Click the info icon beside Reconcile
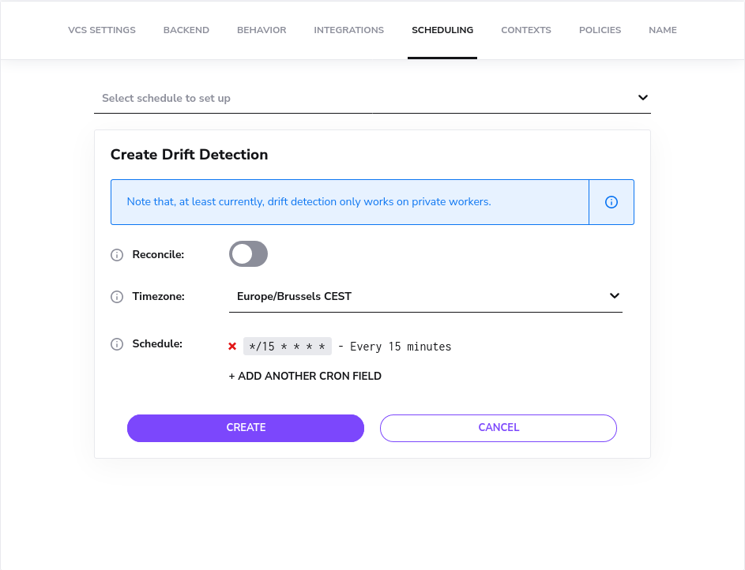 pyautogui.click(x=117, y=255)
